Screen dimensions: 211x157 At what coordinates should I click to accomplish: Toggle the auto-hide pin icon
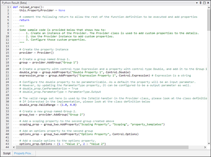pos(200,3)
